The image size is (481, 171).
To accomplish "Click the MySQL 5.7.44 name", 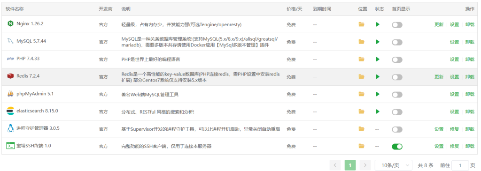I will tap(31, 41).
